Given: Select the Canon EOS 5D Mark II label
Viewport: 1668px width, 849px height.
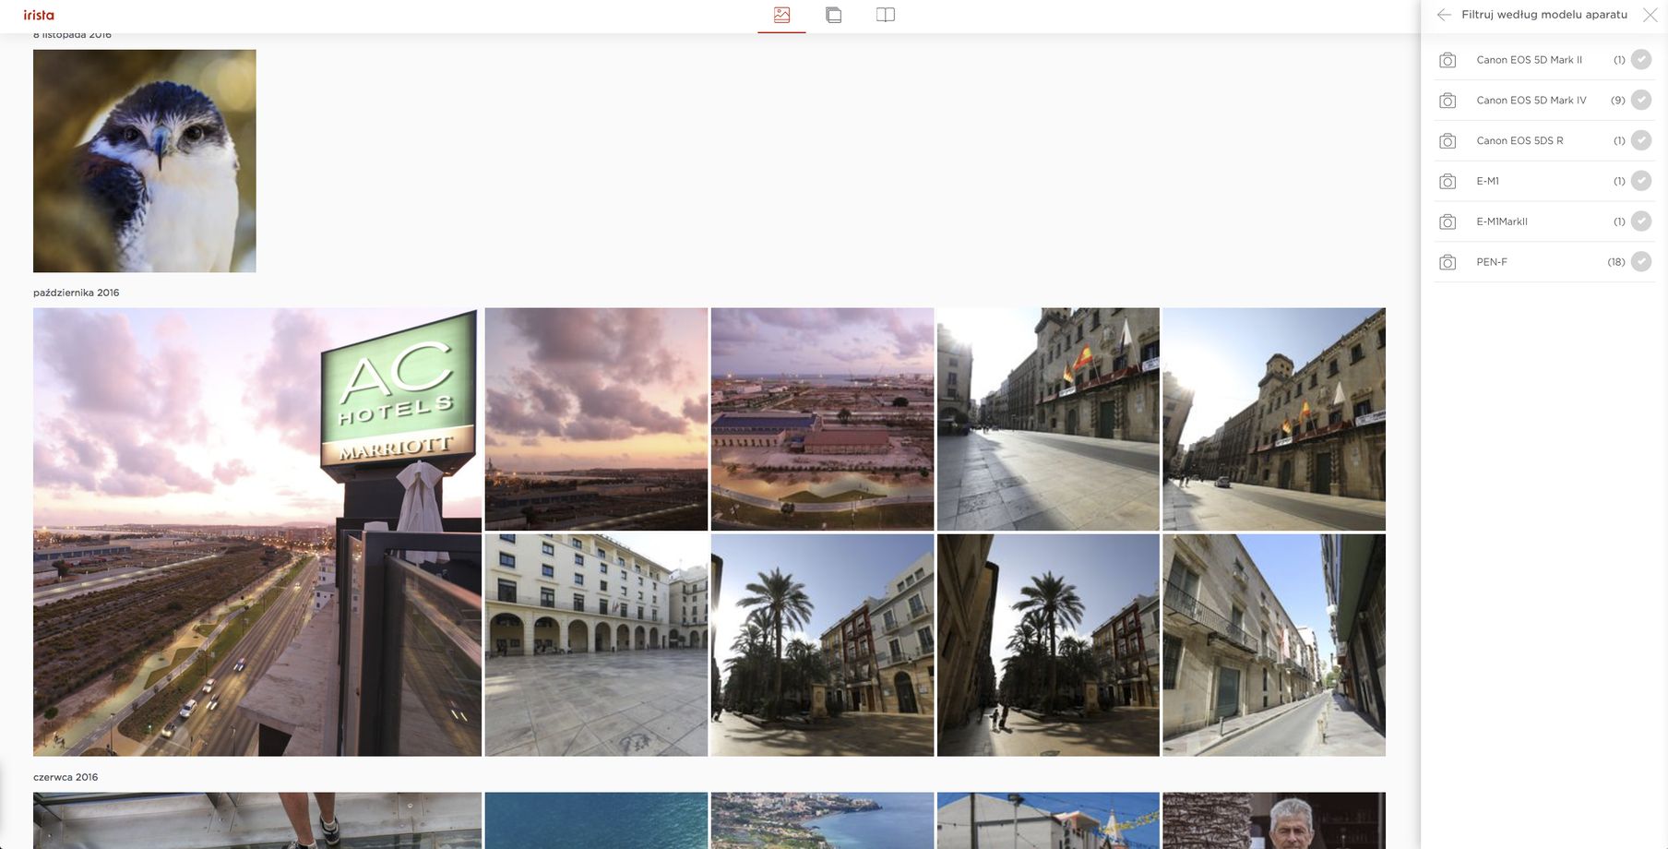Looking at the screenshot, I should pos(1529,60).
